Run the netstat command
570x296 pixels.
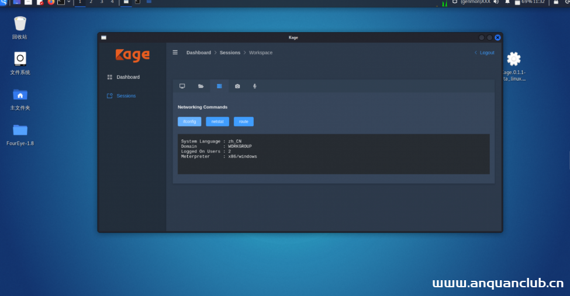[x=217, y=121]
